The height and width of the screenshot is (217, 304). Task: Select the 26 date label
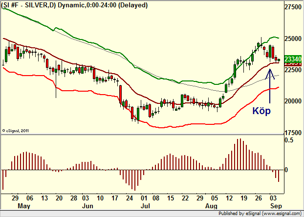pos(259,198)
